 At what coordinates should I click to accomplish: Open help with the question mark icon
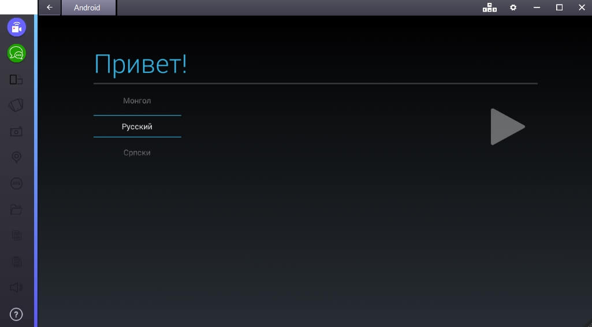coord(17,314)
